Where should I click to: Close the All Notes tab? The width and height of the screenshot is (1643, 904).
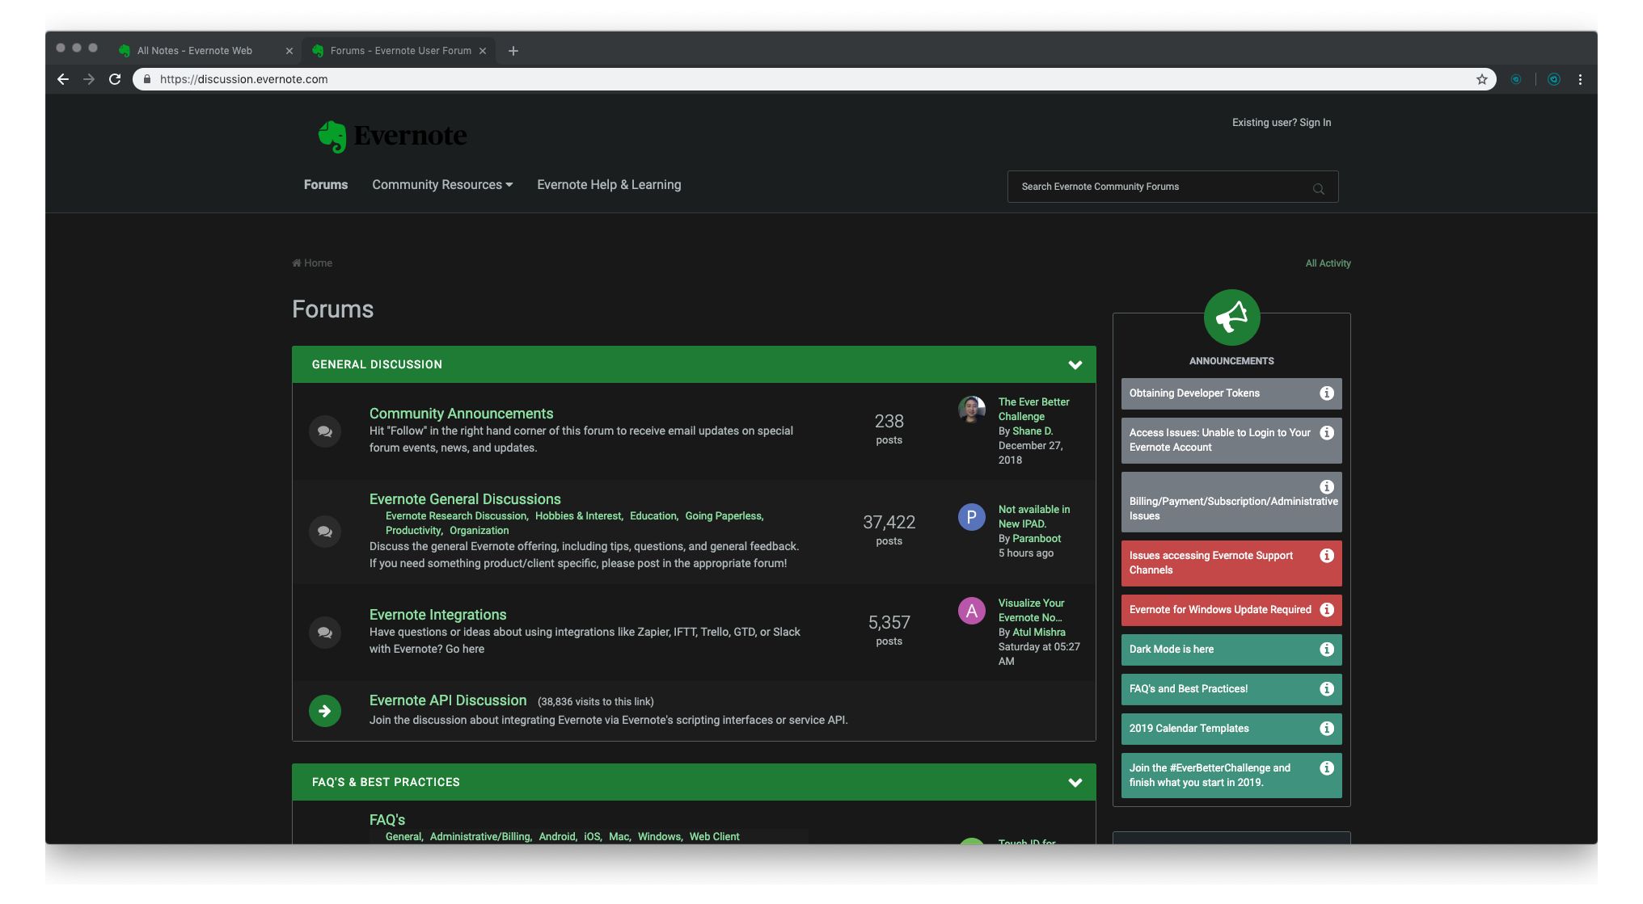pos(289,51)
